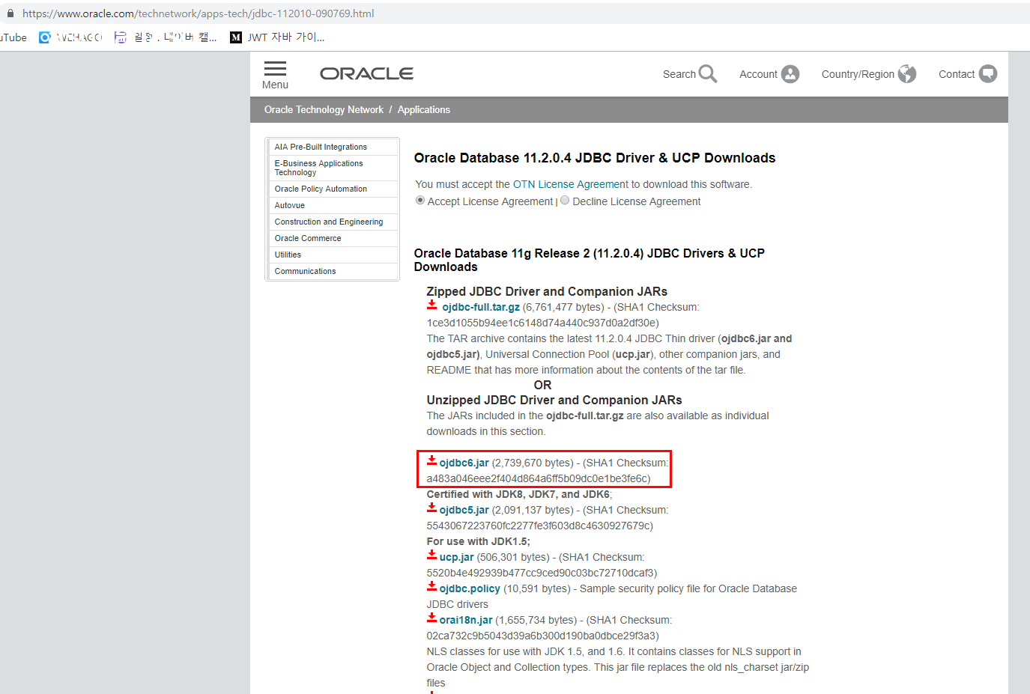Click heading 'Unzipped JDBC Driver and Companion JARs'
The width and height of the screenshot is (1030, 694).
click(x=554, y=400)
